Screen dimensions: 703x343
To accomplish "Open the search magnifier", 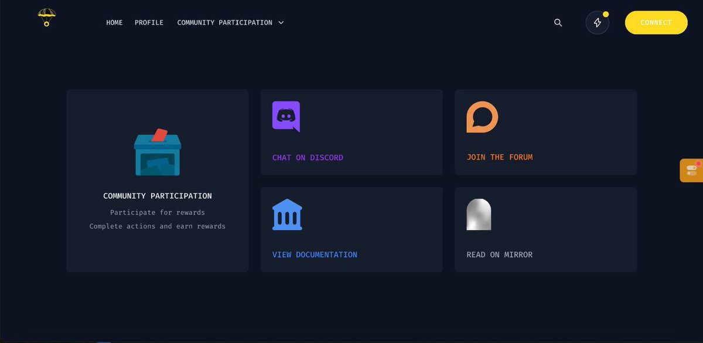I will [x=557, y=22].
